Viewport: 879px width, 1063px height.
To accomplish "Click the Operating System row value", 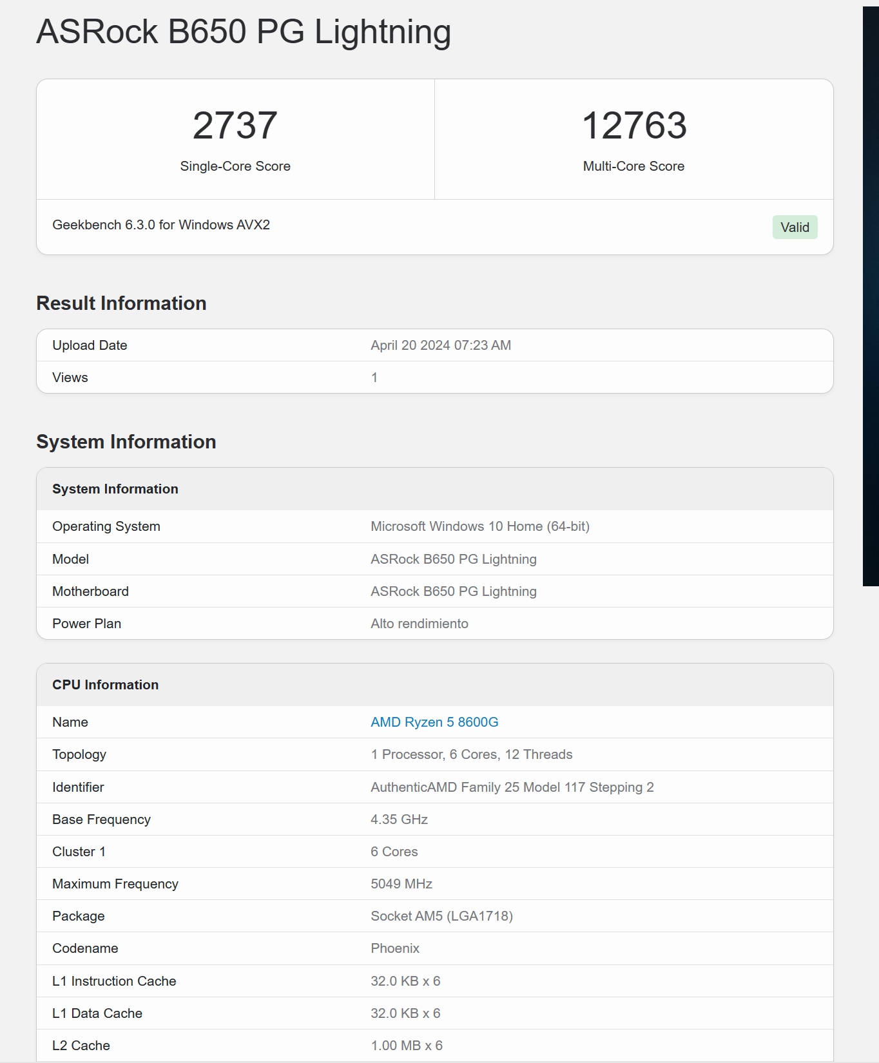I will point(480,526).
